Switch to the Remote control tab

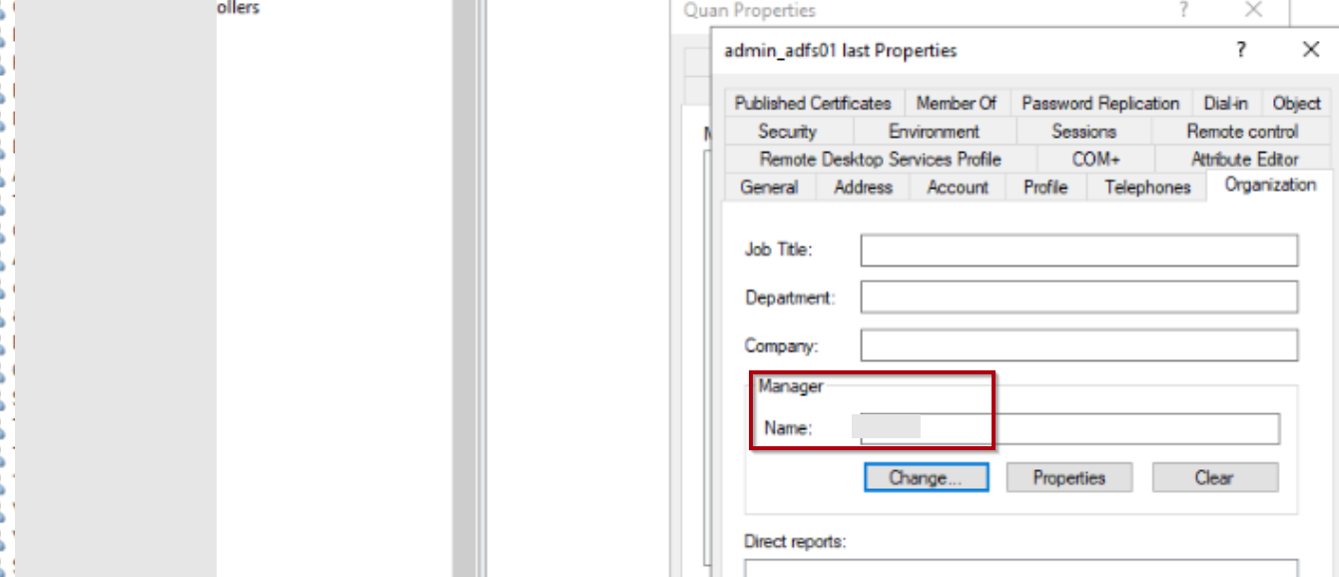1241,131
